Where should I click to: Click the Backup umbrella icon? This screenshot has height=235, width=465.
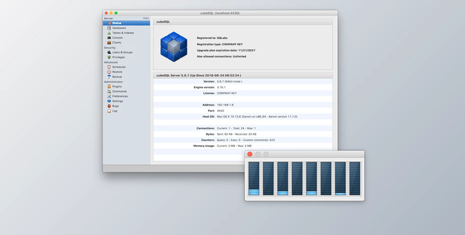pyautogui.click(x=109, y=77)
